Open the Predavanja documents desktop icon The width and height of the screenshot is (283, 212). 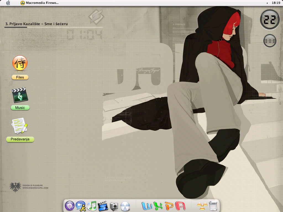[20, 126]
